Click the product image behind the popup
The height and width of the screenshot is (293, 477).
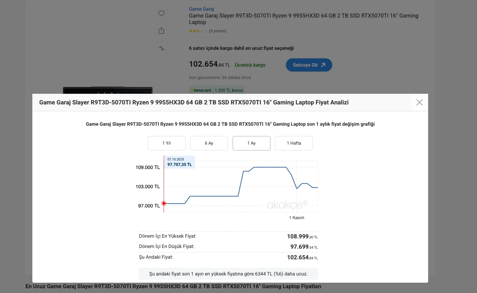click(107, 90)
